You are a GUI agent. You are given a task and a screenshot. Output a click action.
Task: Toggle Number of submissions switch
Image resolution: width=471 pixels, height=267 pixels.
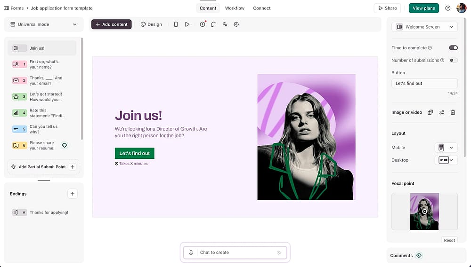click(x=453, y=60)
